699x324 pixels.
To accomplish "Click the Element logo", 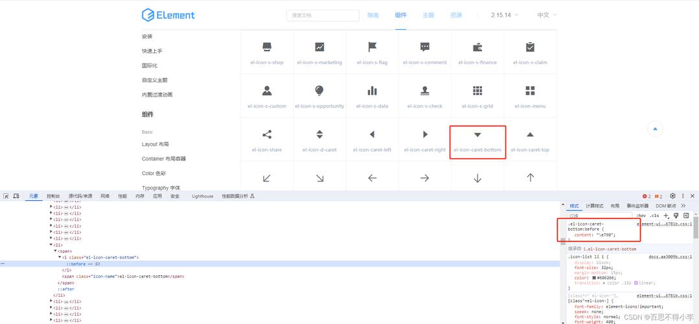I will [168, 15].
